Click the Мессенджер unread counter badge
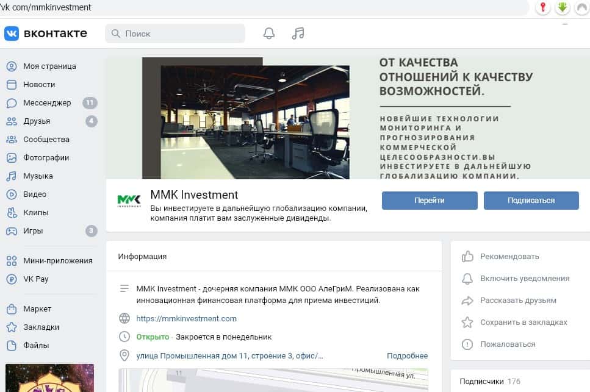 [90, 102]
